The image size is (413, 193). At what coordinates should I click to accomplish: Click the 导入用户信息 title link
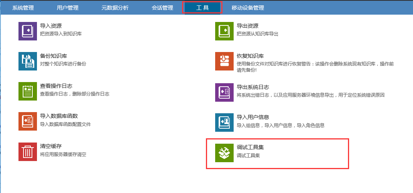click(x=253, y=117)
